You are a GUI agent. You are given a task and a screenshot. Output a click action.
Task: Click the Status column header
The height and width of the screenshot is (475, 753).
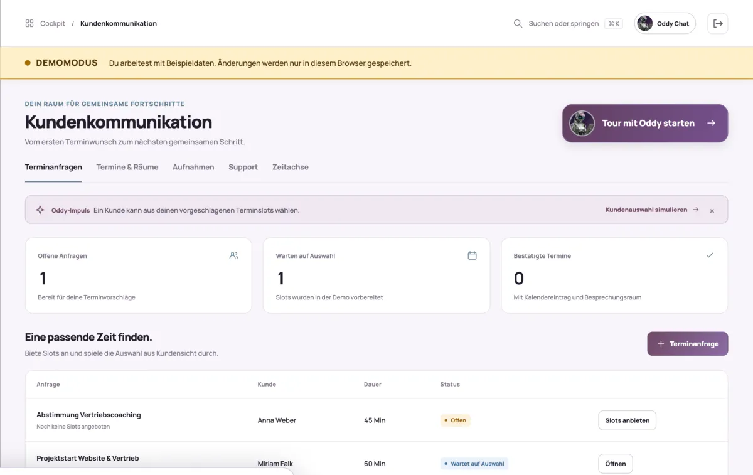click(450, 384)
